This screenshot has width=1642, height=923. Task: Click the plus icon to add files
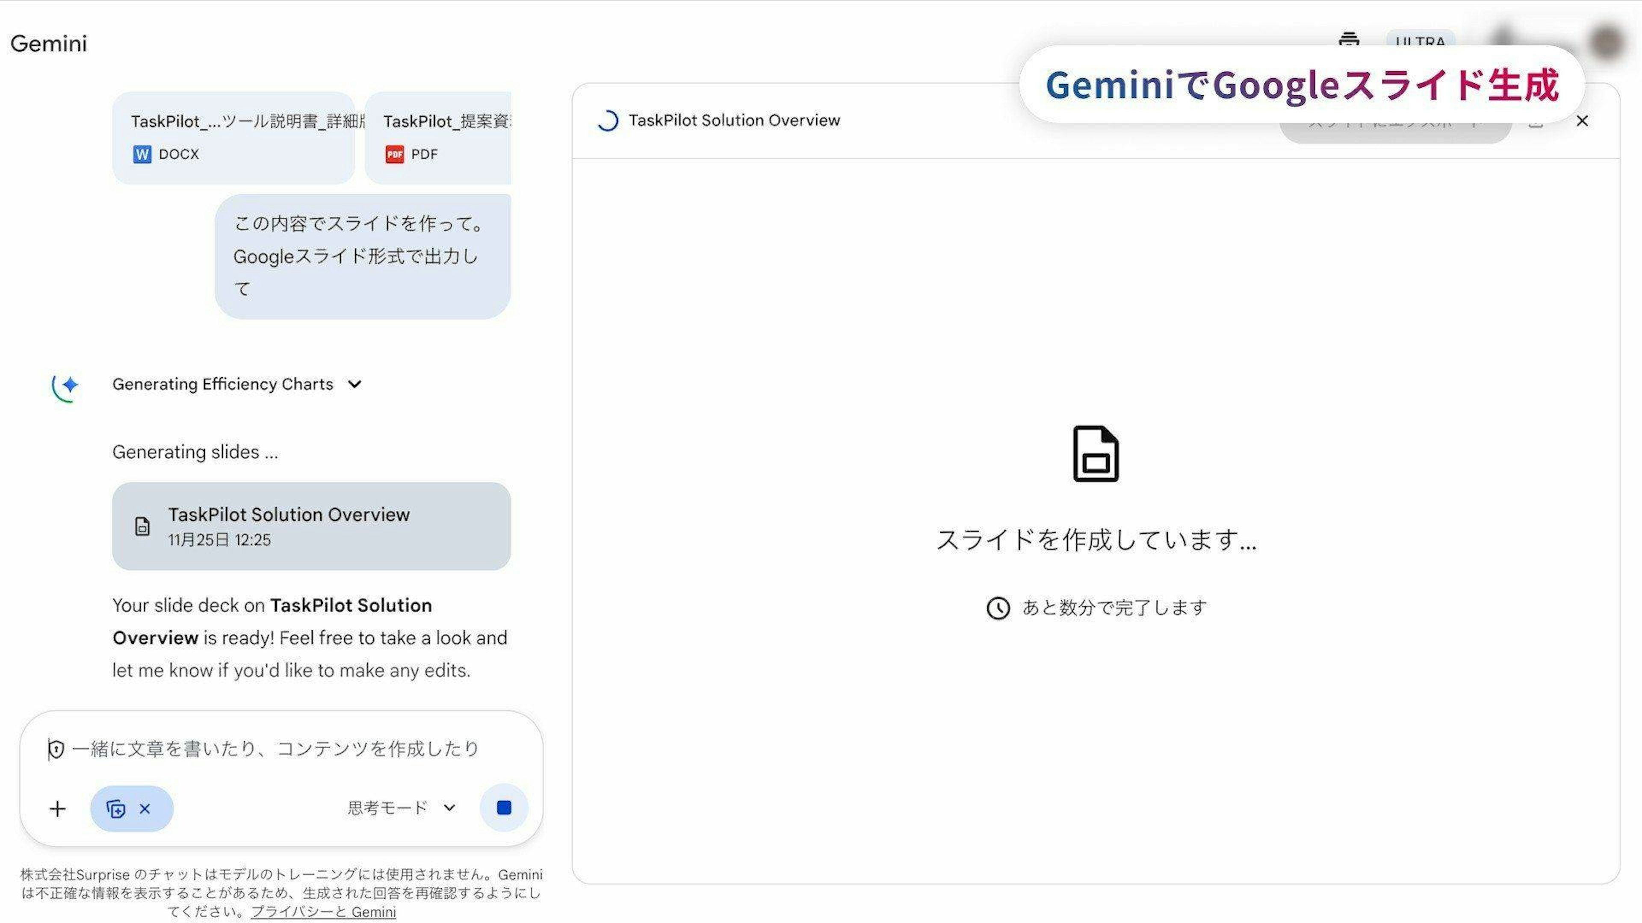click(57, 809)
